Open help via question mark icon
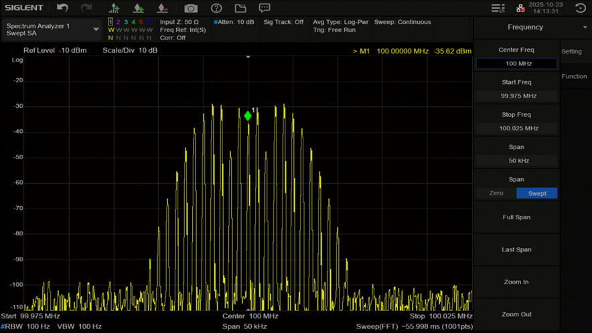The image size is (592, 333). tap(216, 8)
